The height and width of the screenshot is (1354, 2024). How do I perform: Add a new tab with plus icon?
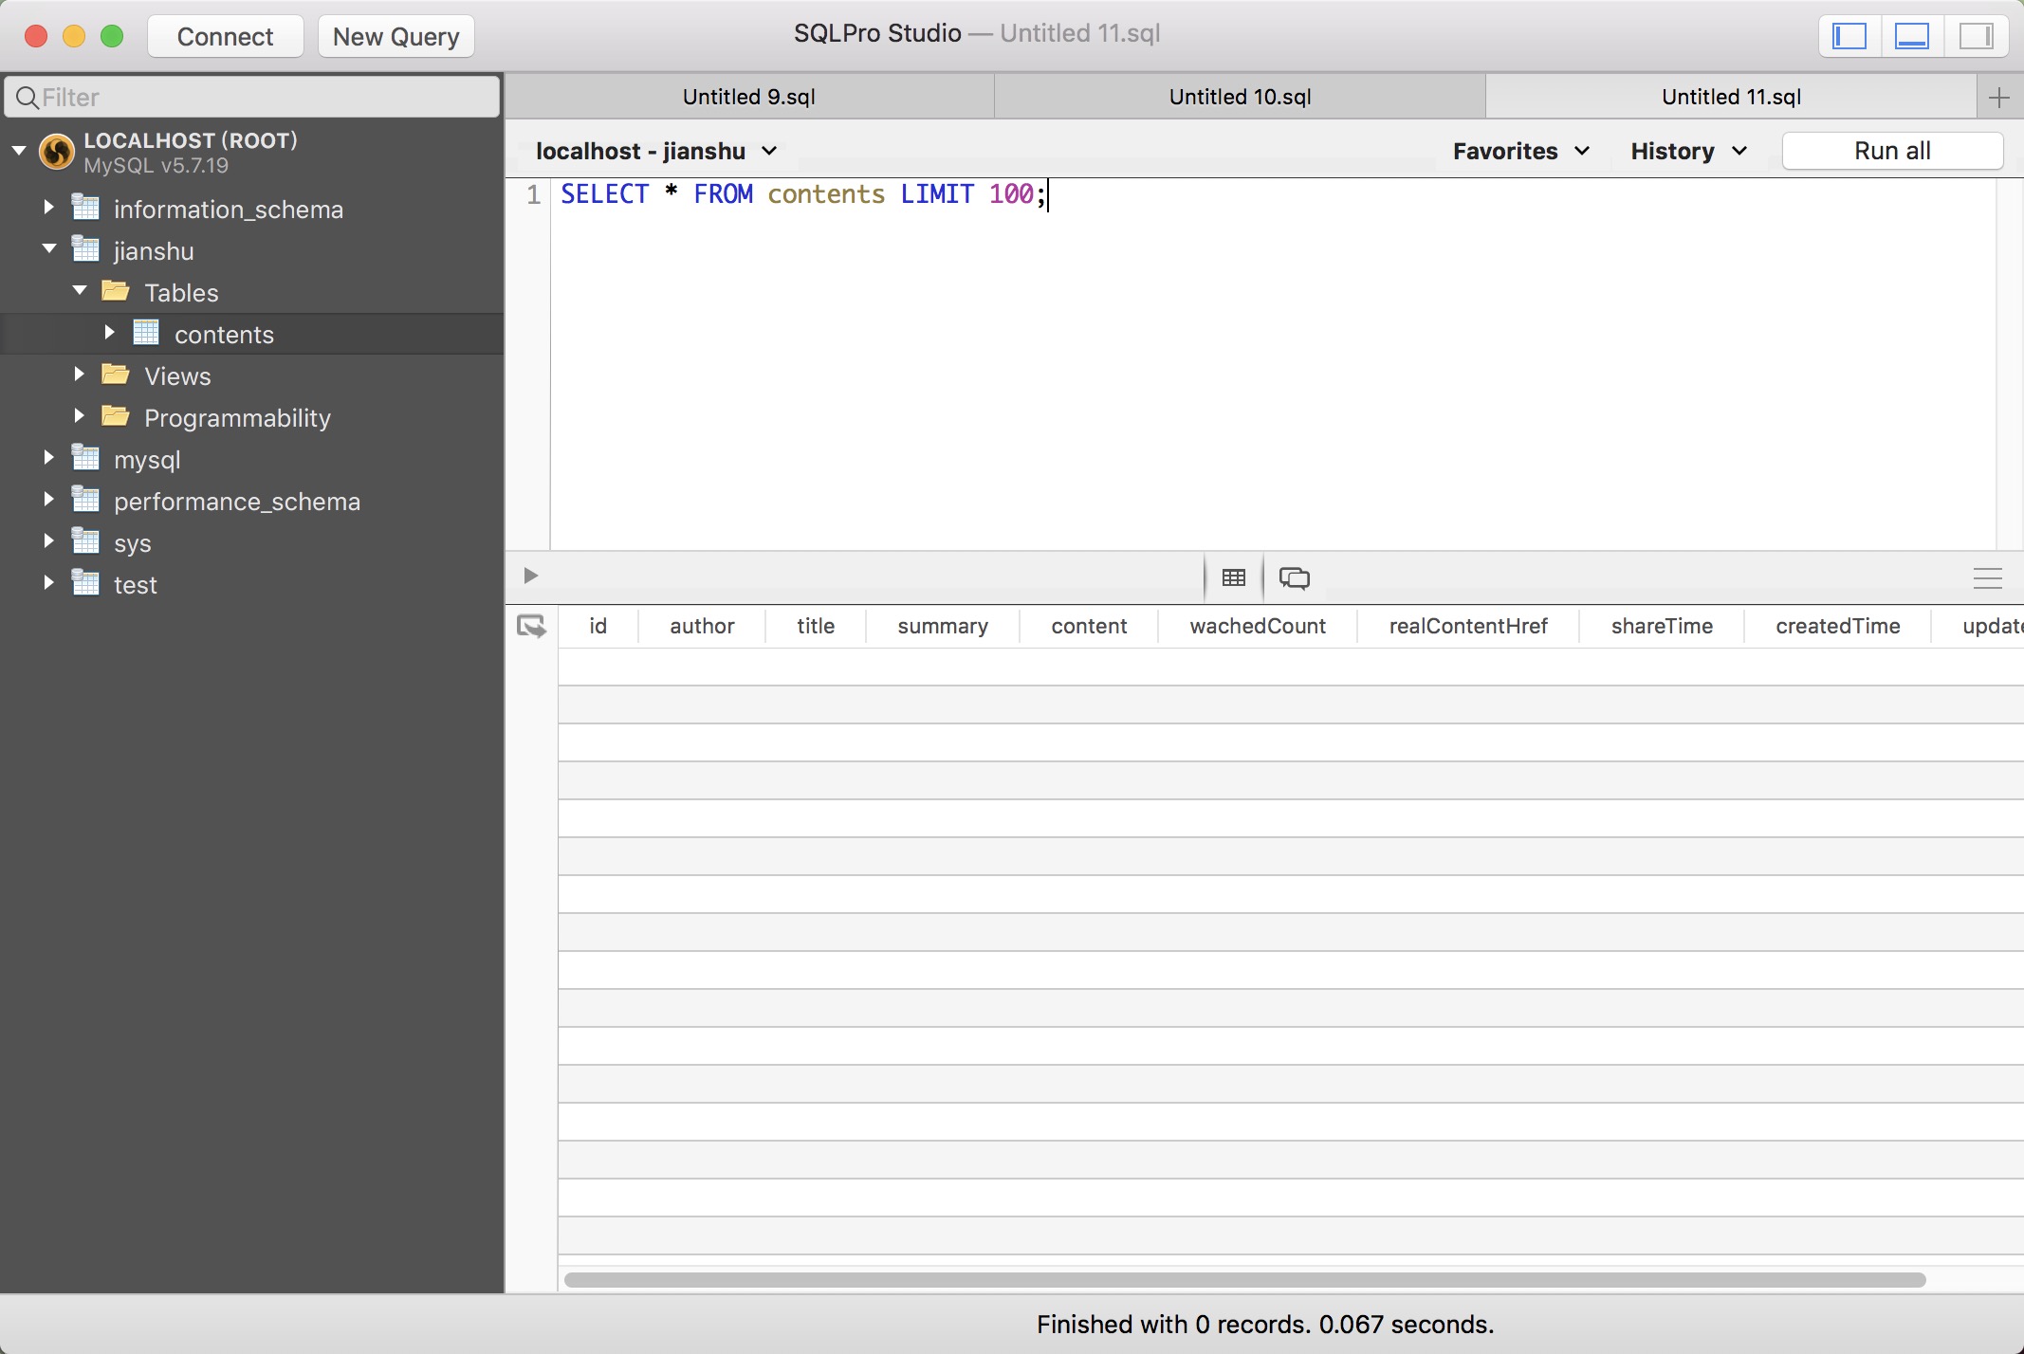(x=1999, y=97)
